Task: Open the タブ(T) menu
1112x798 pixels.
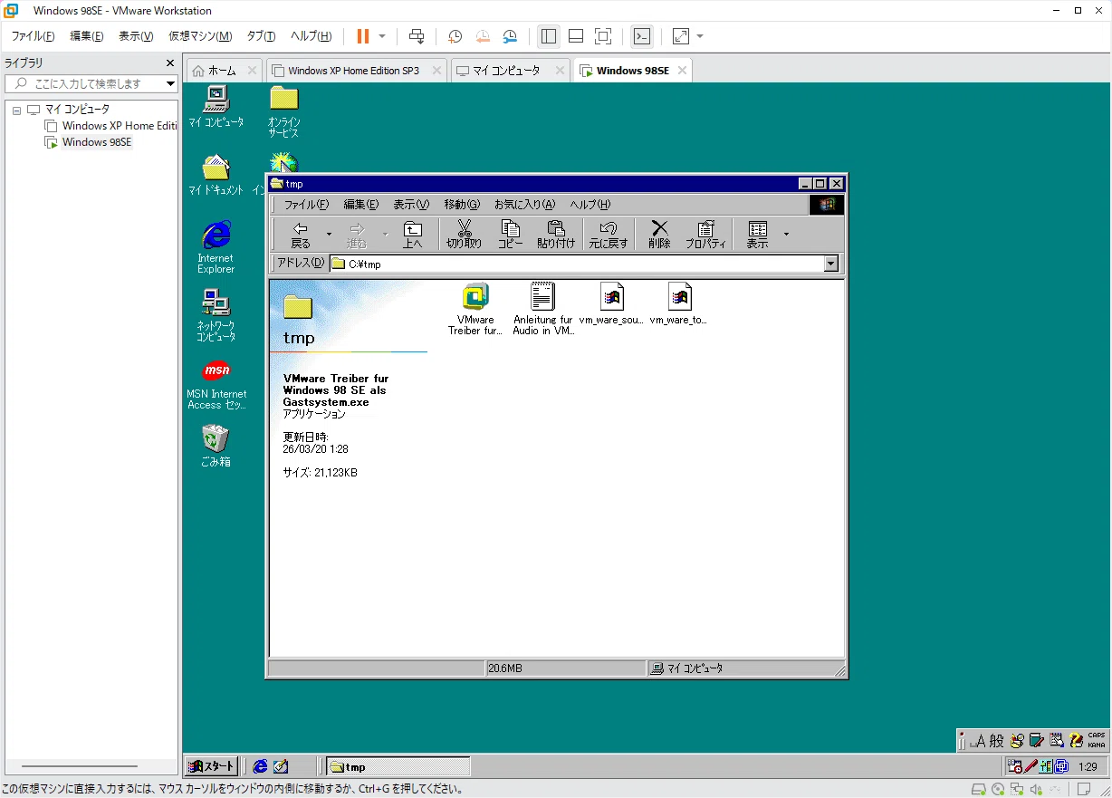Action: [261, 36]
